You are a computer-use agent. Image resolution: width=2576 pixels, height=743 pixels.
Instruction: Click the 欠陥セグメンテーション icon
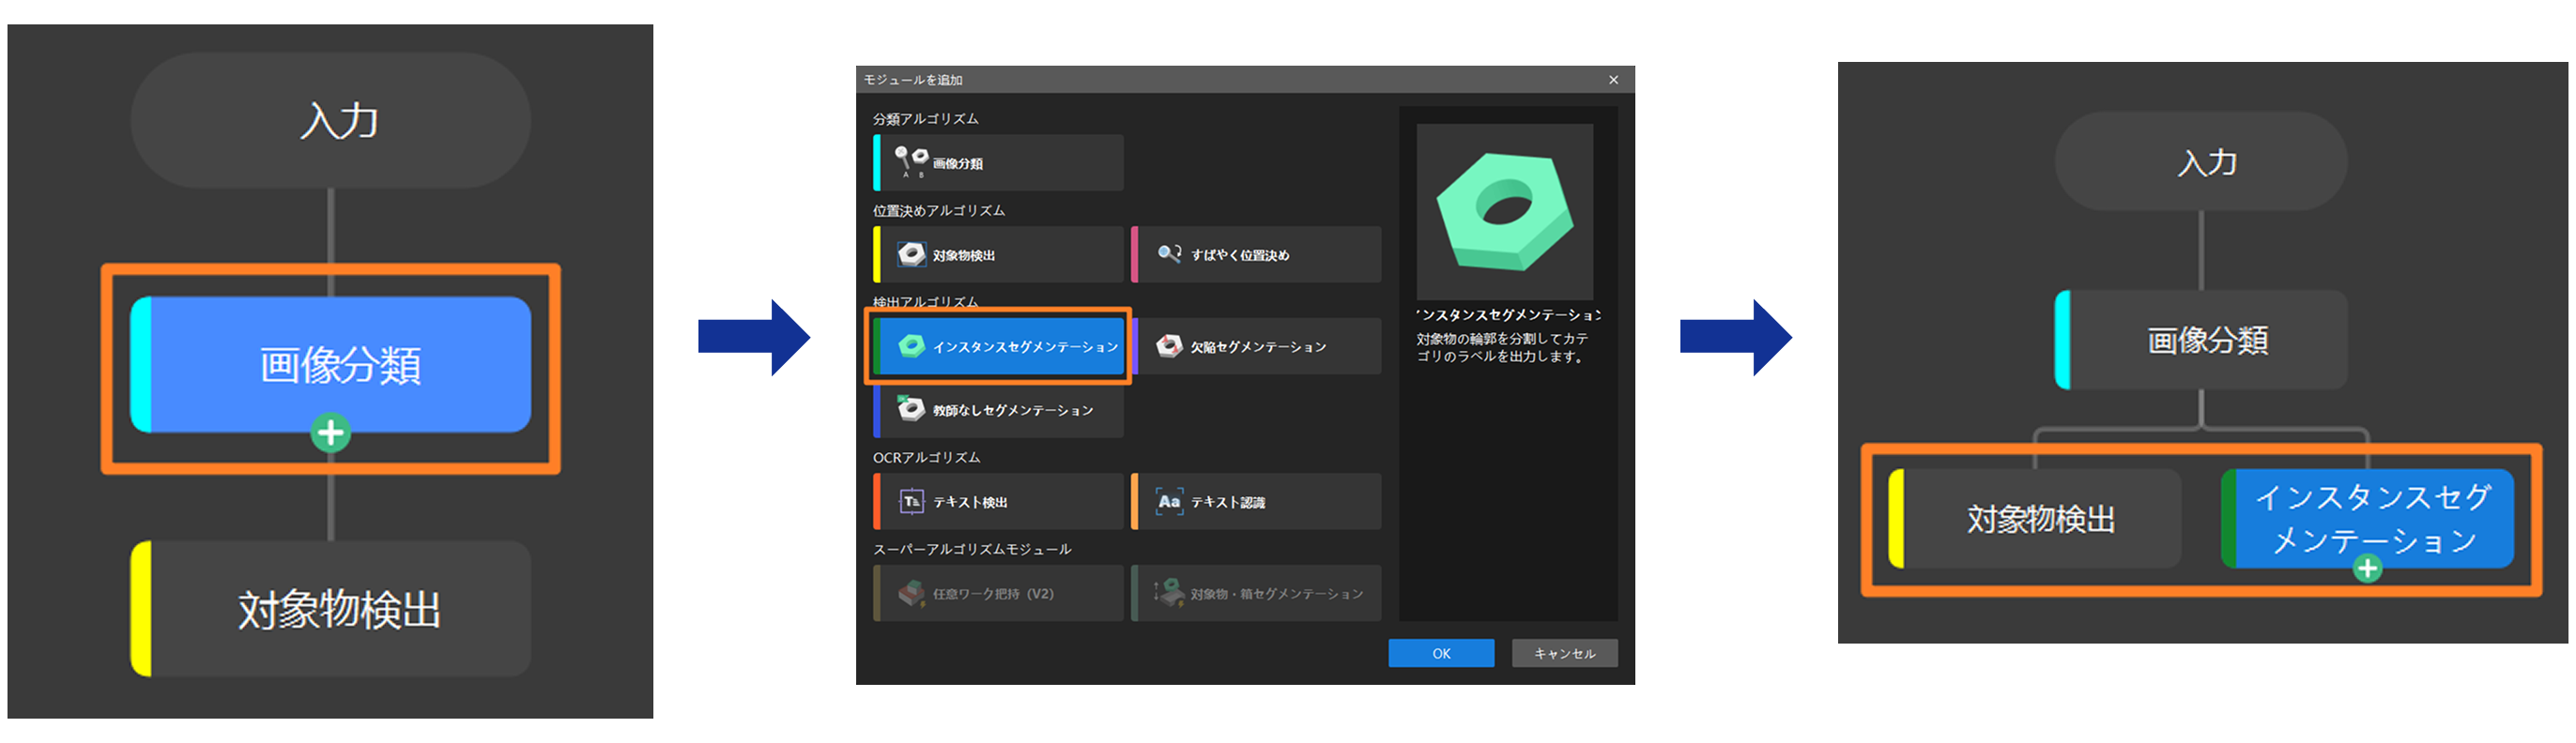(x=1169, y=345)
